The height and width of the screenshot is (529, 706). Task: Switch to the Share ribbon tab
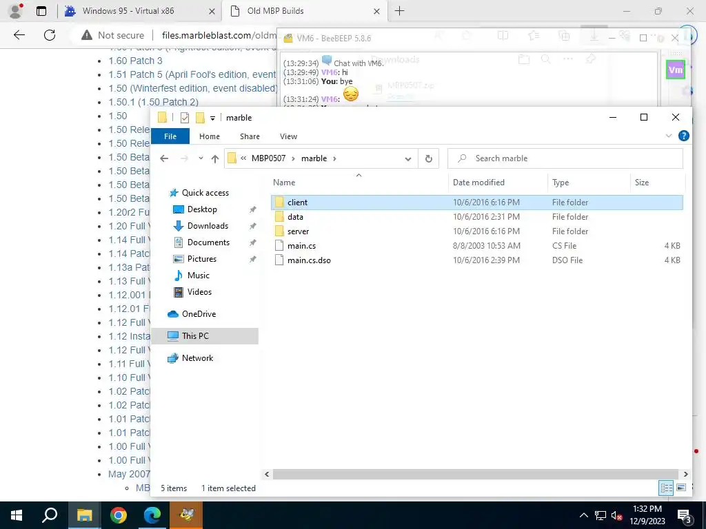(x=250, y=136)
